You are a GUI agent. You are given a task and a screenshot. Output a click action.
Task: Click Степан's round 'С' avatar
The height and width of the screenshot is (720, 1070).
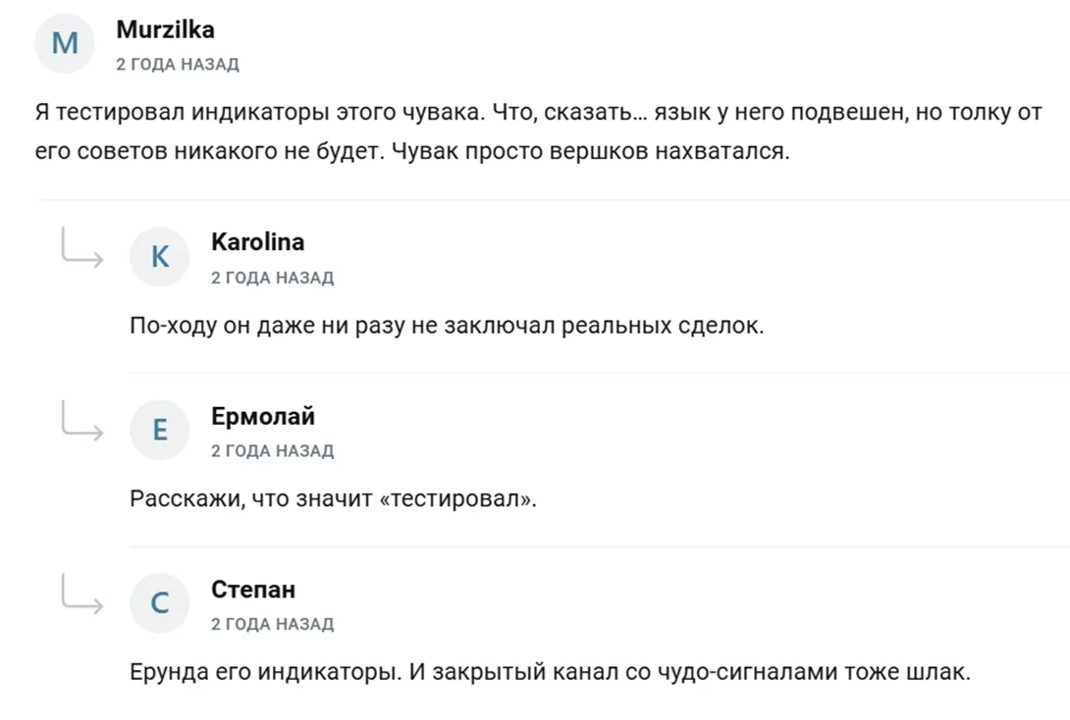pyautogui.click(x=160, y=602)
